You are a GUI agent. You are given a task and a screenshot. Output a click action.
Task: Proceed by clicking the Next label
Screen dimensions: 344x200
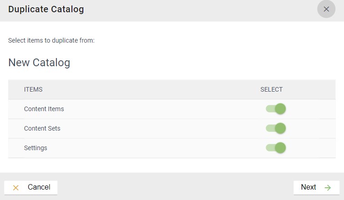pos(309,187)
